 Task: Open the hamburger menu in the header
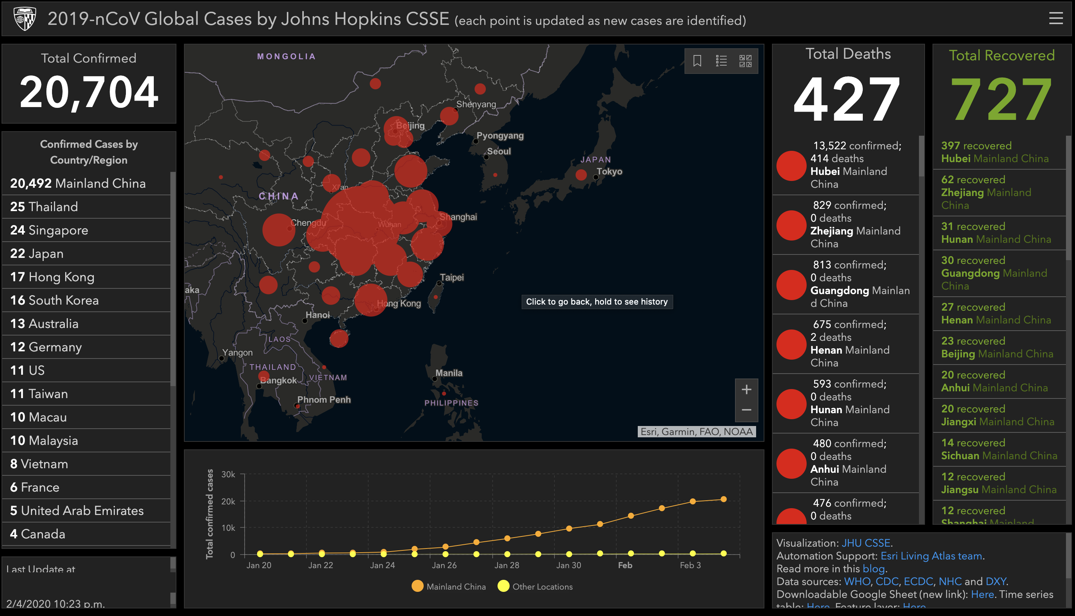tap(1055, 18)
